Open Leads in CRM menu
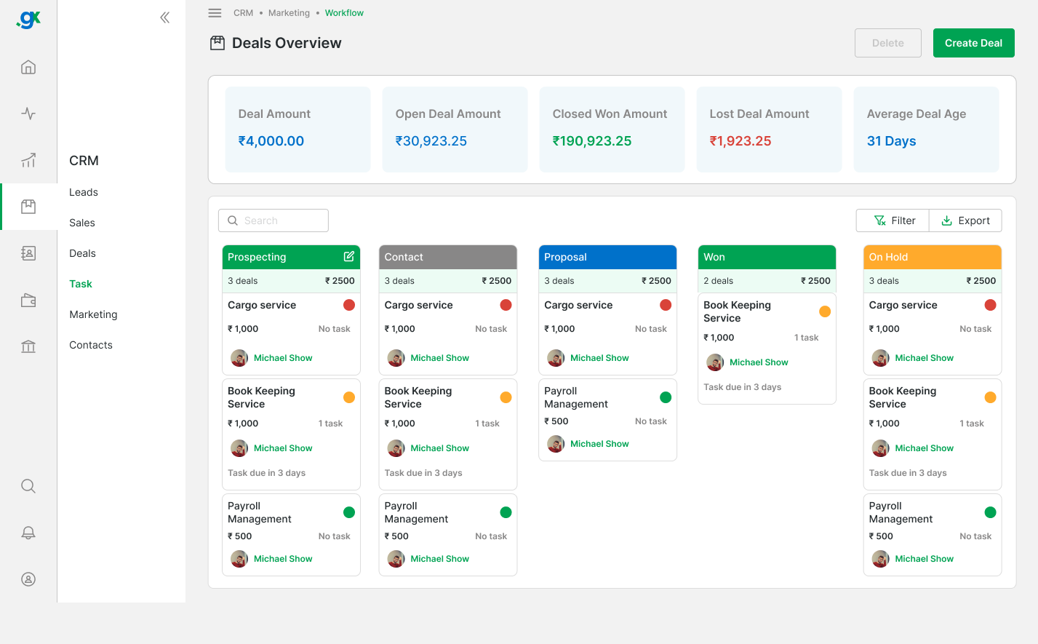1038x644 pixels. [84, 192]
